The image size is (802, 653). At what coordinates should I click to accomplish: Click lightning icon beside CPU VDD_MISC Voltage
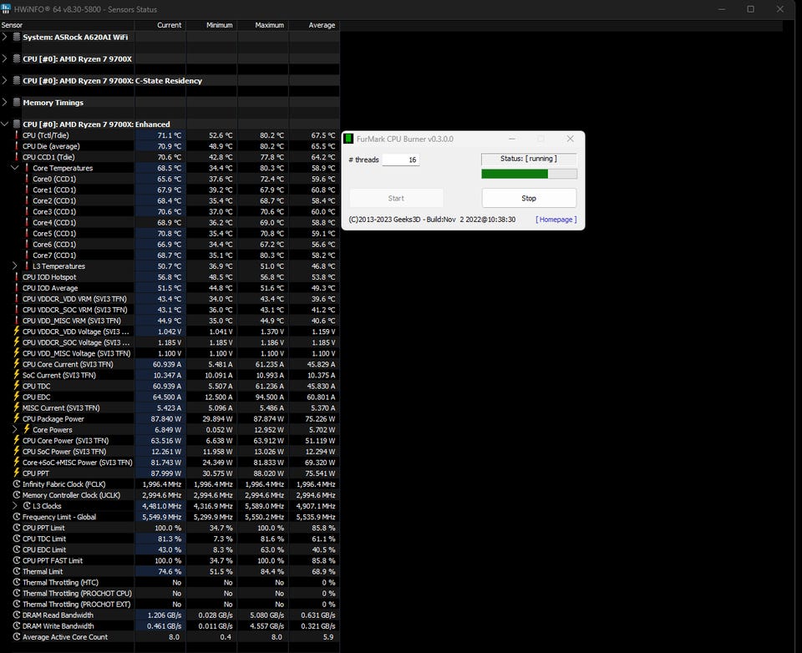click(17, 353)
